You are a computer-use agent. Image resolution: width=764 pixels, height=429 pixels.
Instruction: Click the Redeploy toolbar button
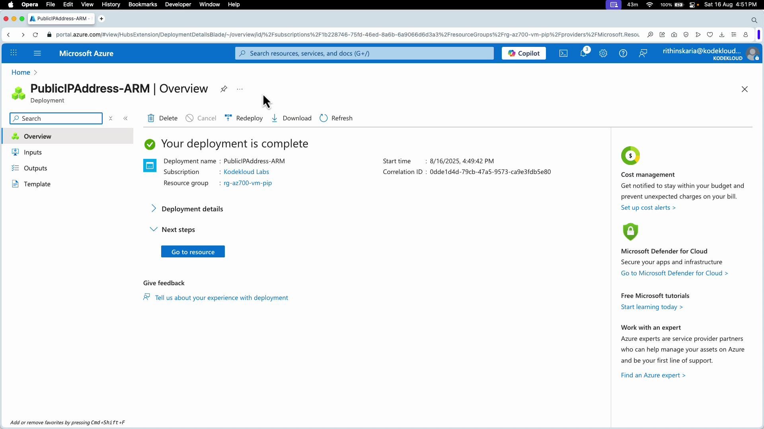[x=244, y=118]
